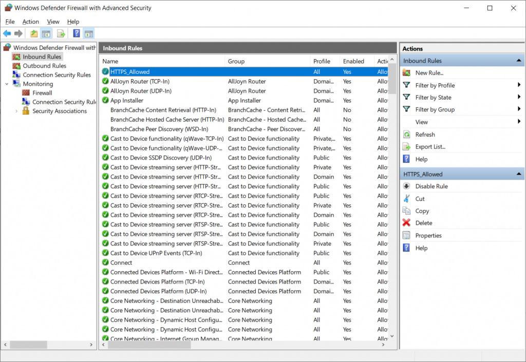This screenshot has width=526, height=362.
Task: Select Connected Devices Platform (TCP-In) rule
Action: [245, 281]
